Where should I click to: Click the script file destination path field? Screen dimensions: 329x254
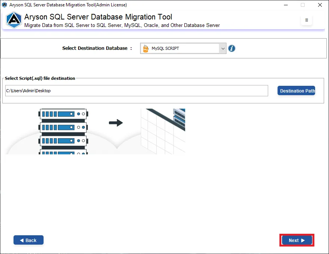click(137, 91)
